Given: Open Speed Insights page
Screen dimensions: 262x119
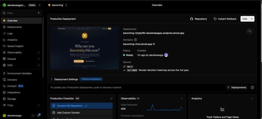Looking at the screenshot, I should coord(21,46).
